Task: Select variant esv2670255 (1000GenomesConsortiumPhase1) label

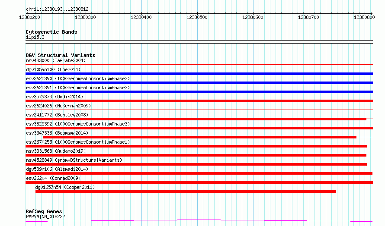Action: (x=78, y=142)
